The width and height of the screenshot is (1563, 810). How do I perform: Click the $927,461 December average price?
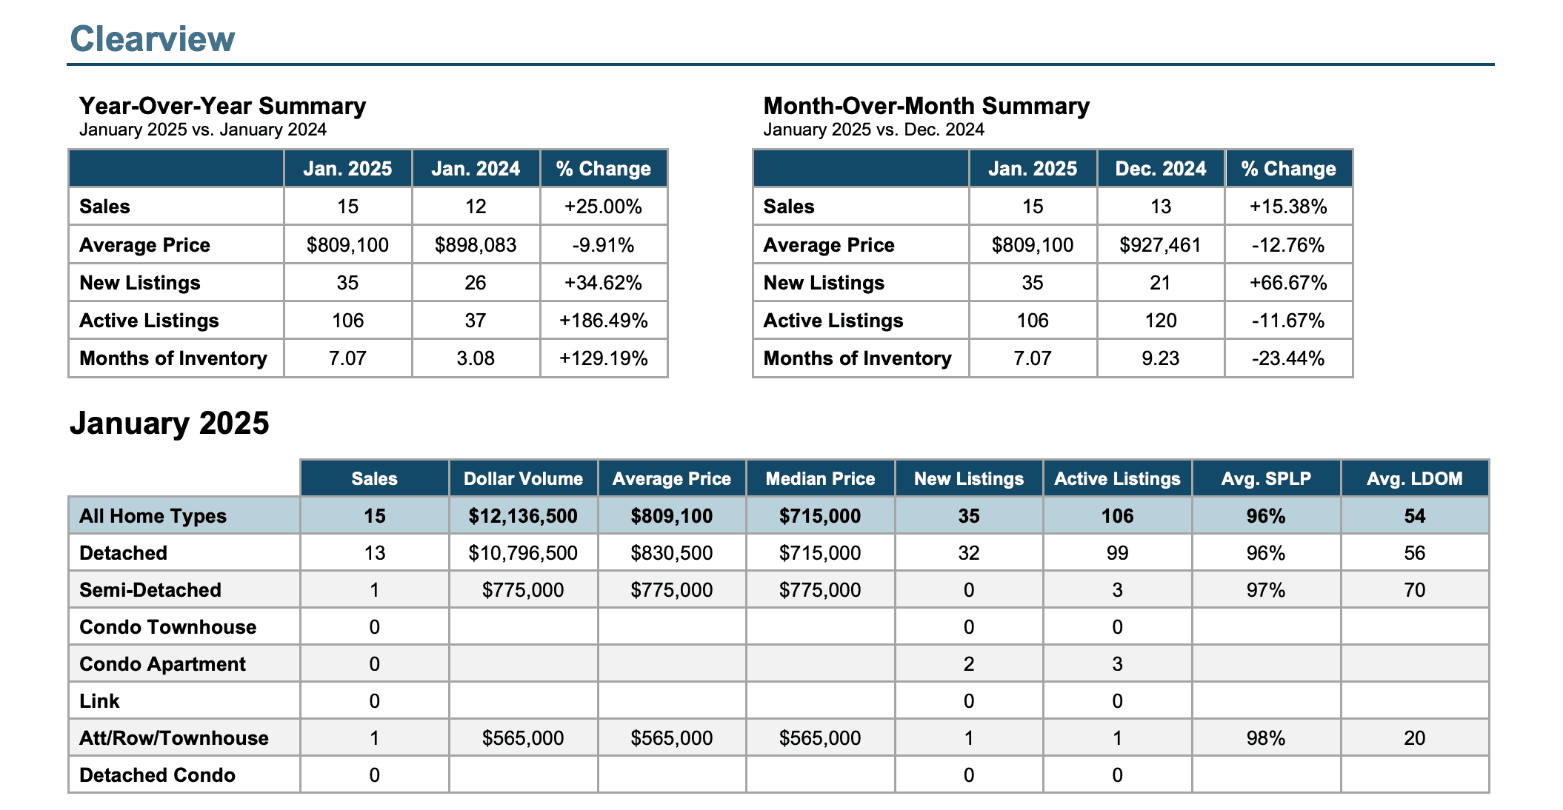tap(1160, 245)
